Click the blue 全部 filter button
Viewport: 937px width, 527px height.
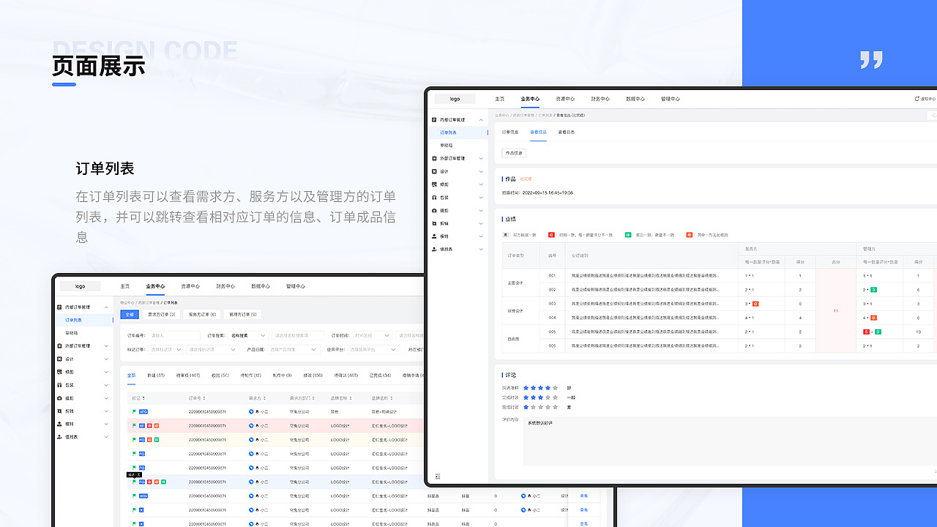(x=130, y=315)
